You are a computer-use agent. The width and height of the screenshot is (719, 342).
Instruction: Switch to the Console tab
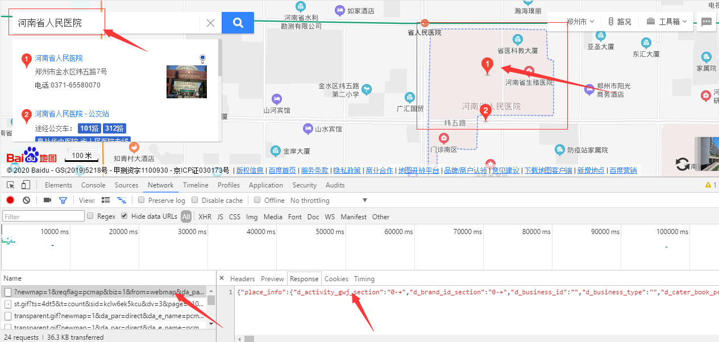93,185
